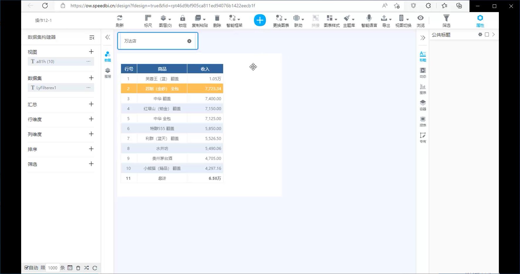
Task: Clear the 万达店 filter value
Action: pos(189,41)
